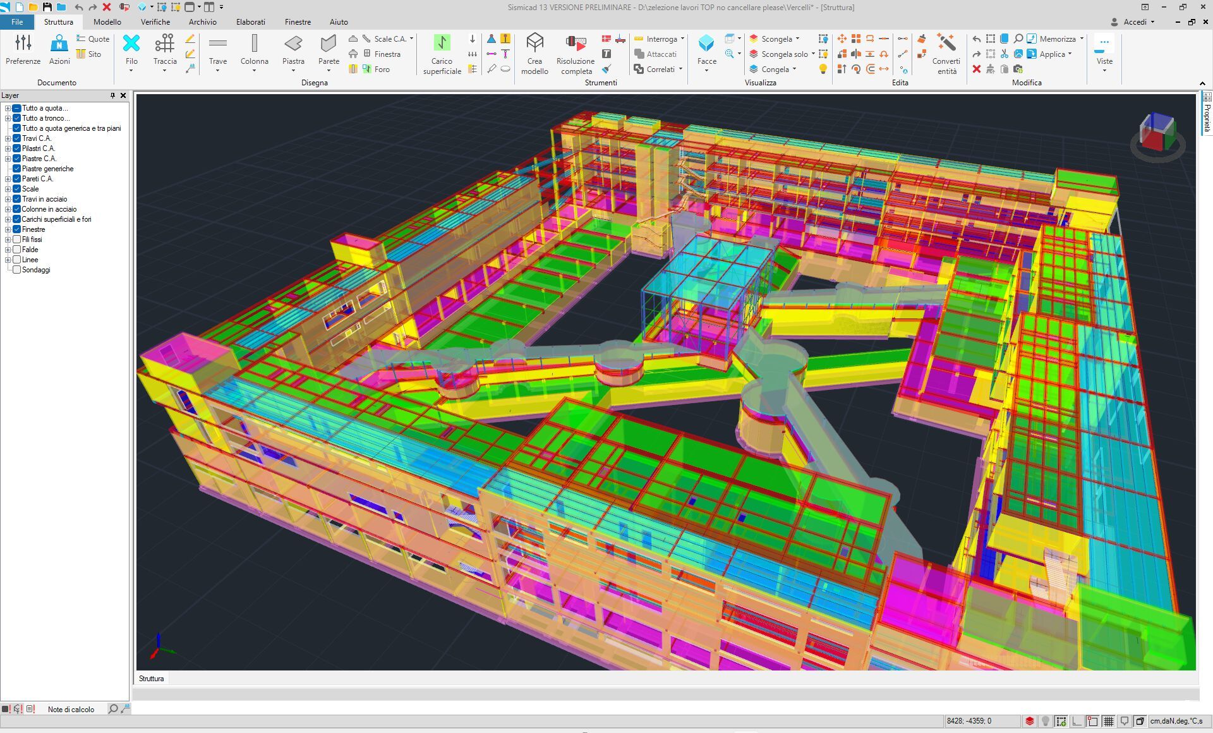Select the Colonna column tool

click(x=254, y=49)
